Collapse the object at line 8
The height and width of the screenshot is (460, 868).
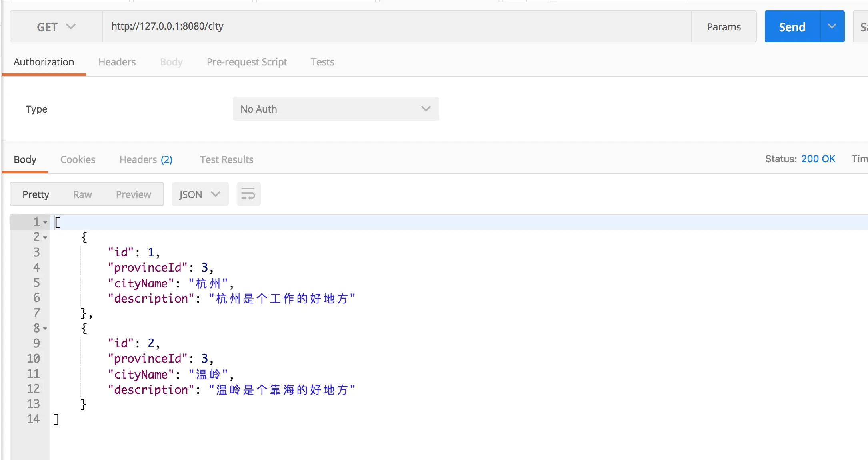(x=45, y=328)
